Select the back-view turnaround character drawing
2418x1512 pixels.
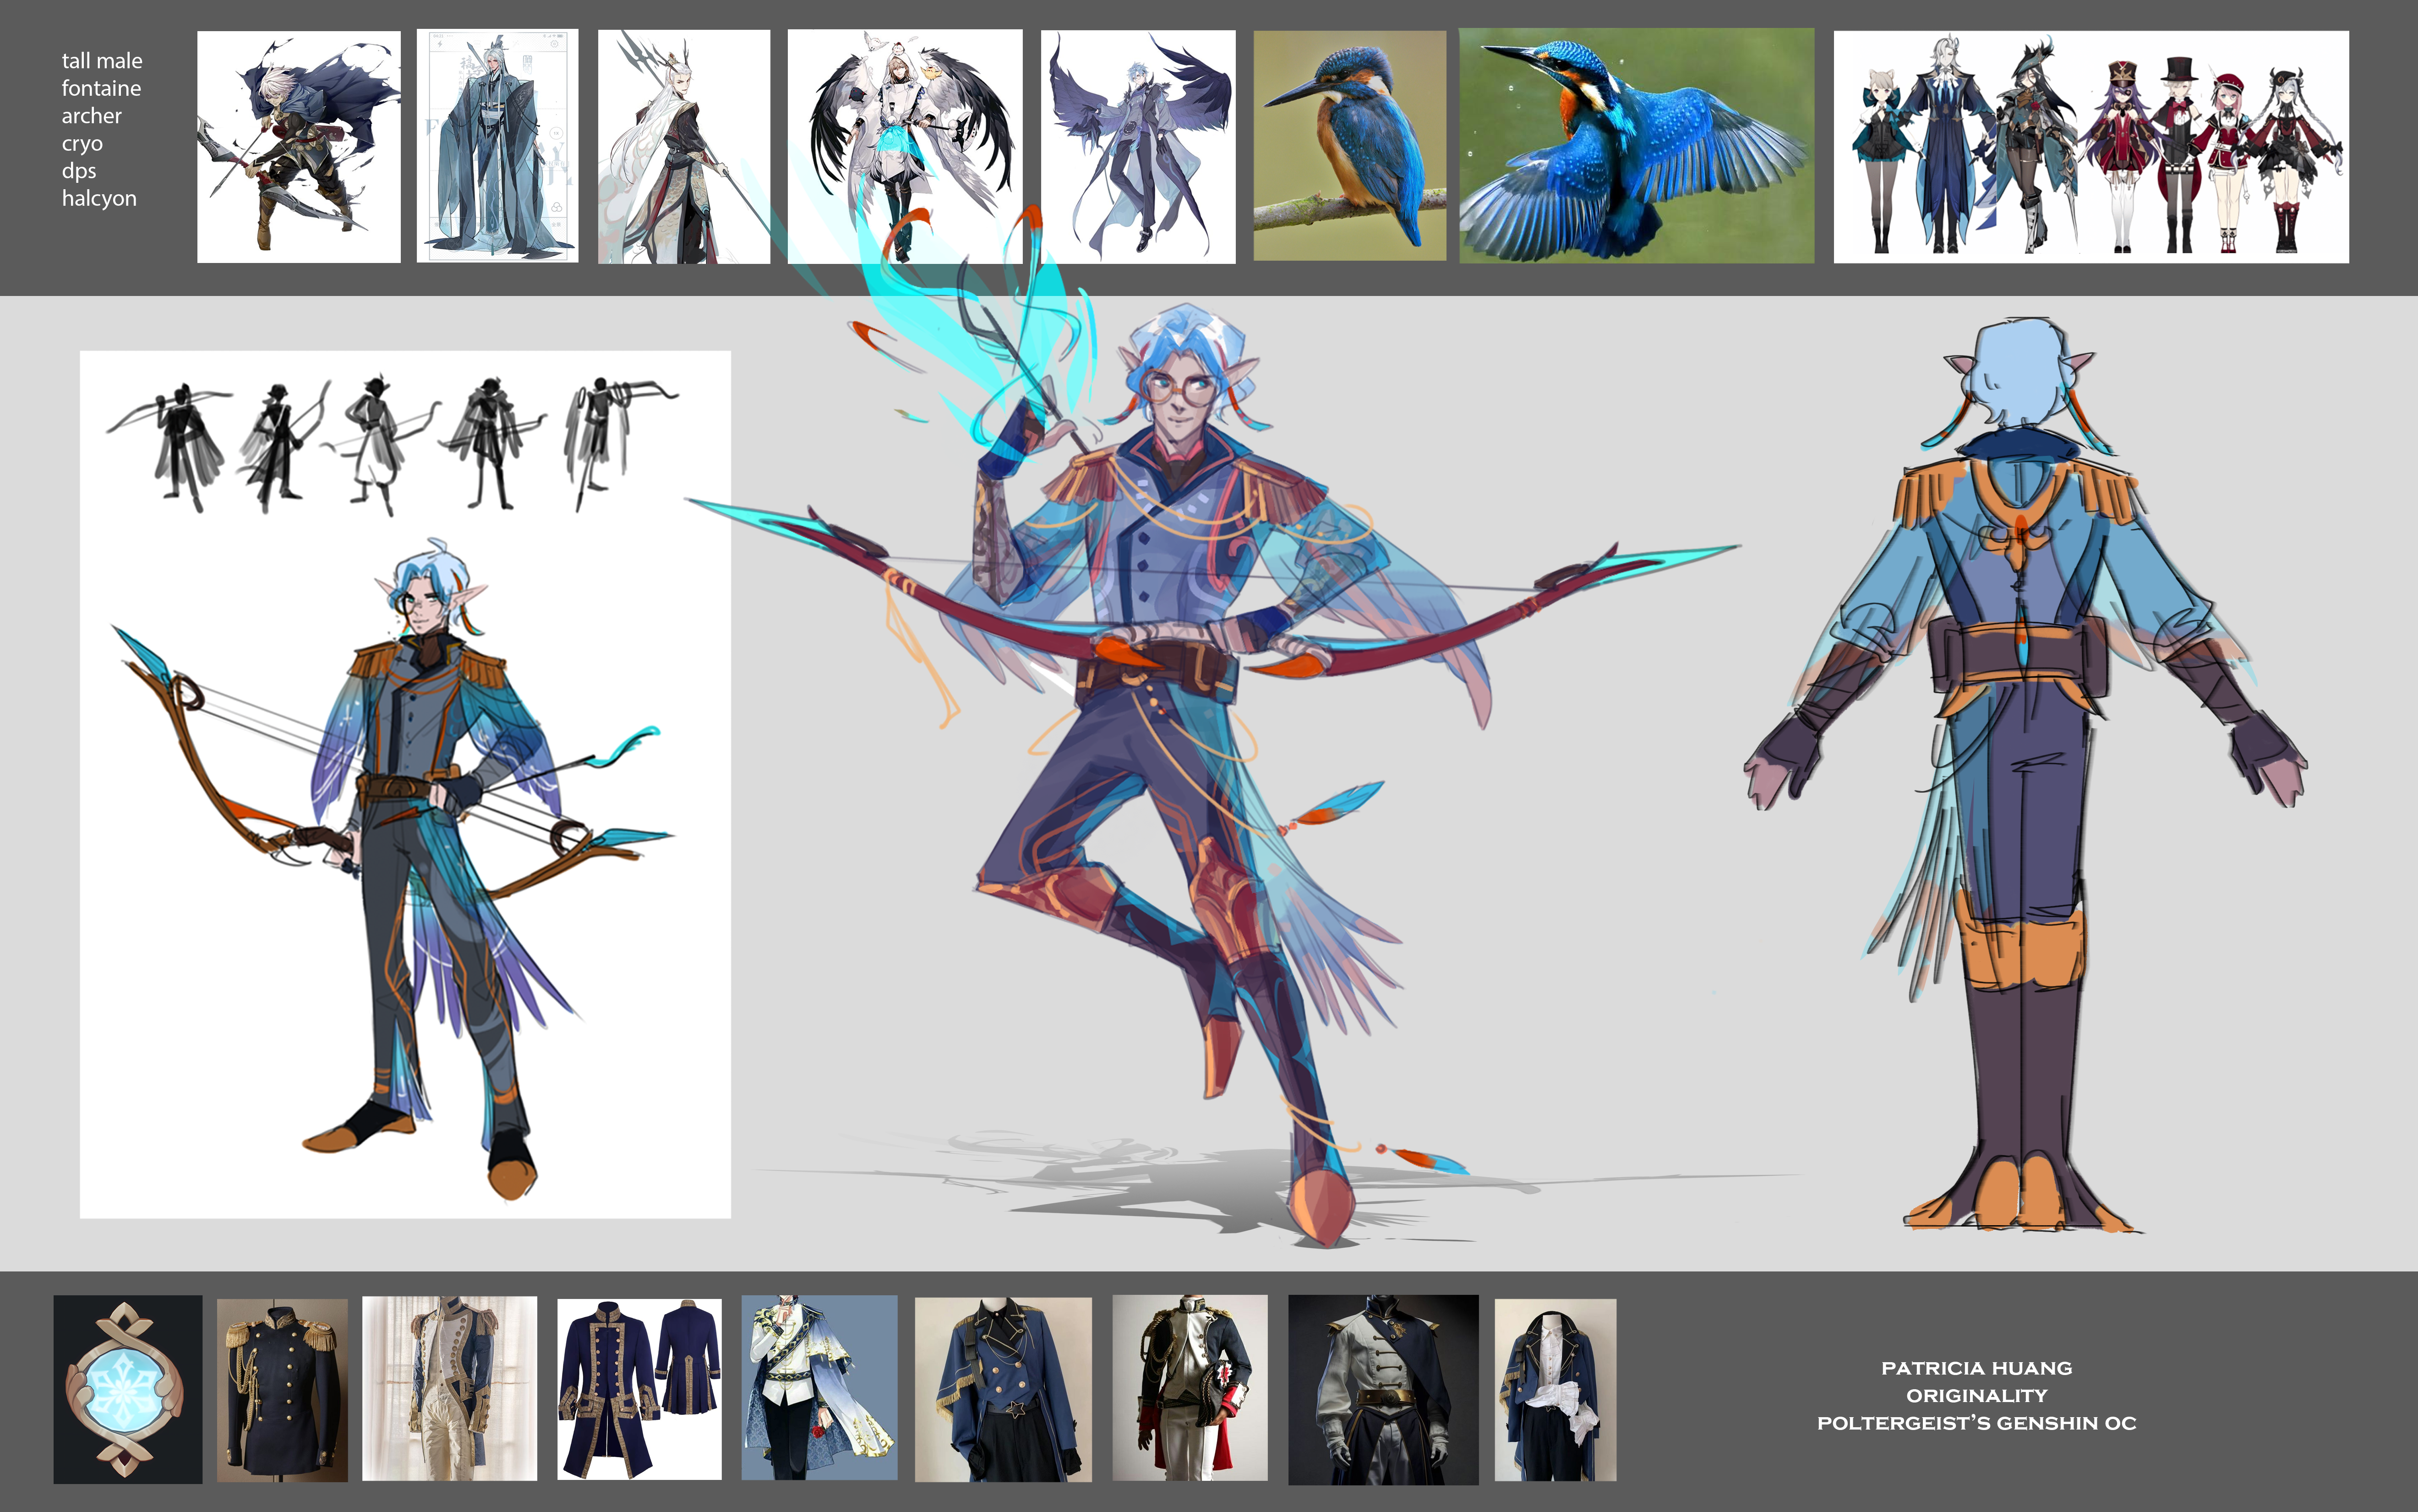2024,775
